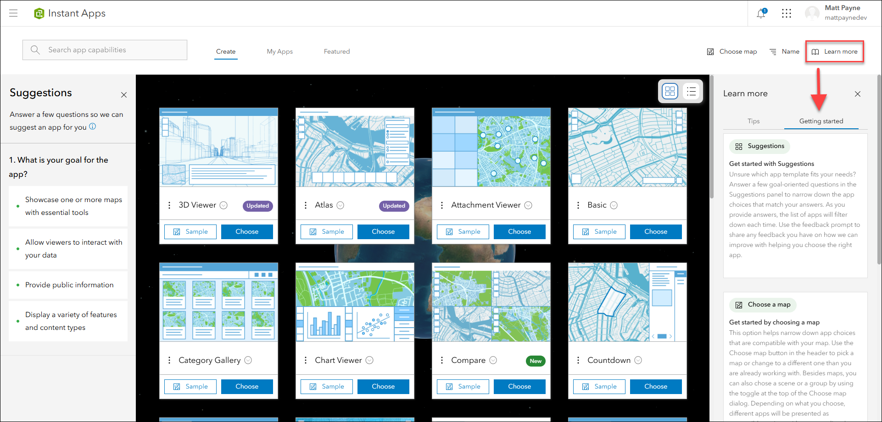This screenshot has width=882, height=422.
Task: Select the Getting started tab
Action: pyautogui.click(x=821, y=121)
